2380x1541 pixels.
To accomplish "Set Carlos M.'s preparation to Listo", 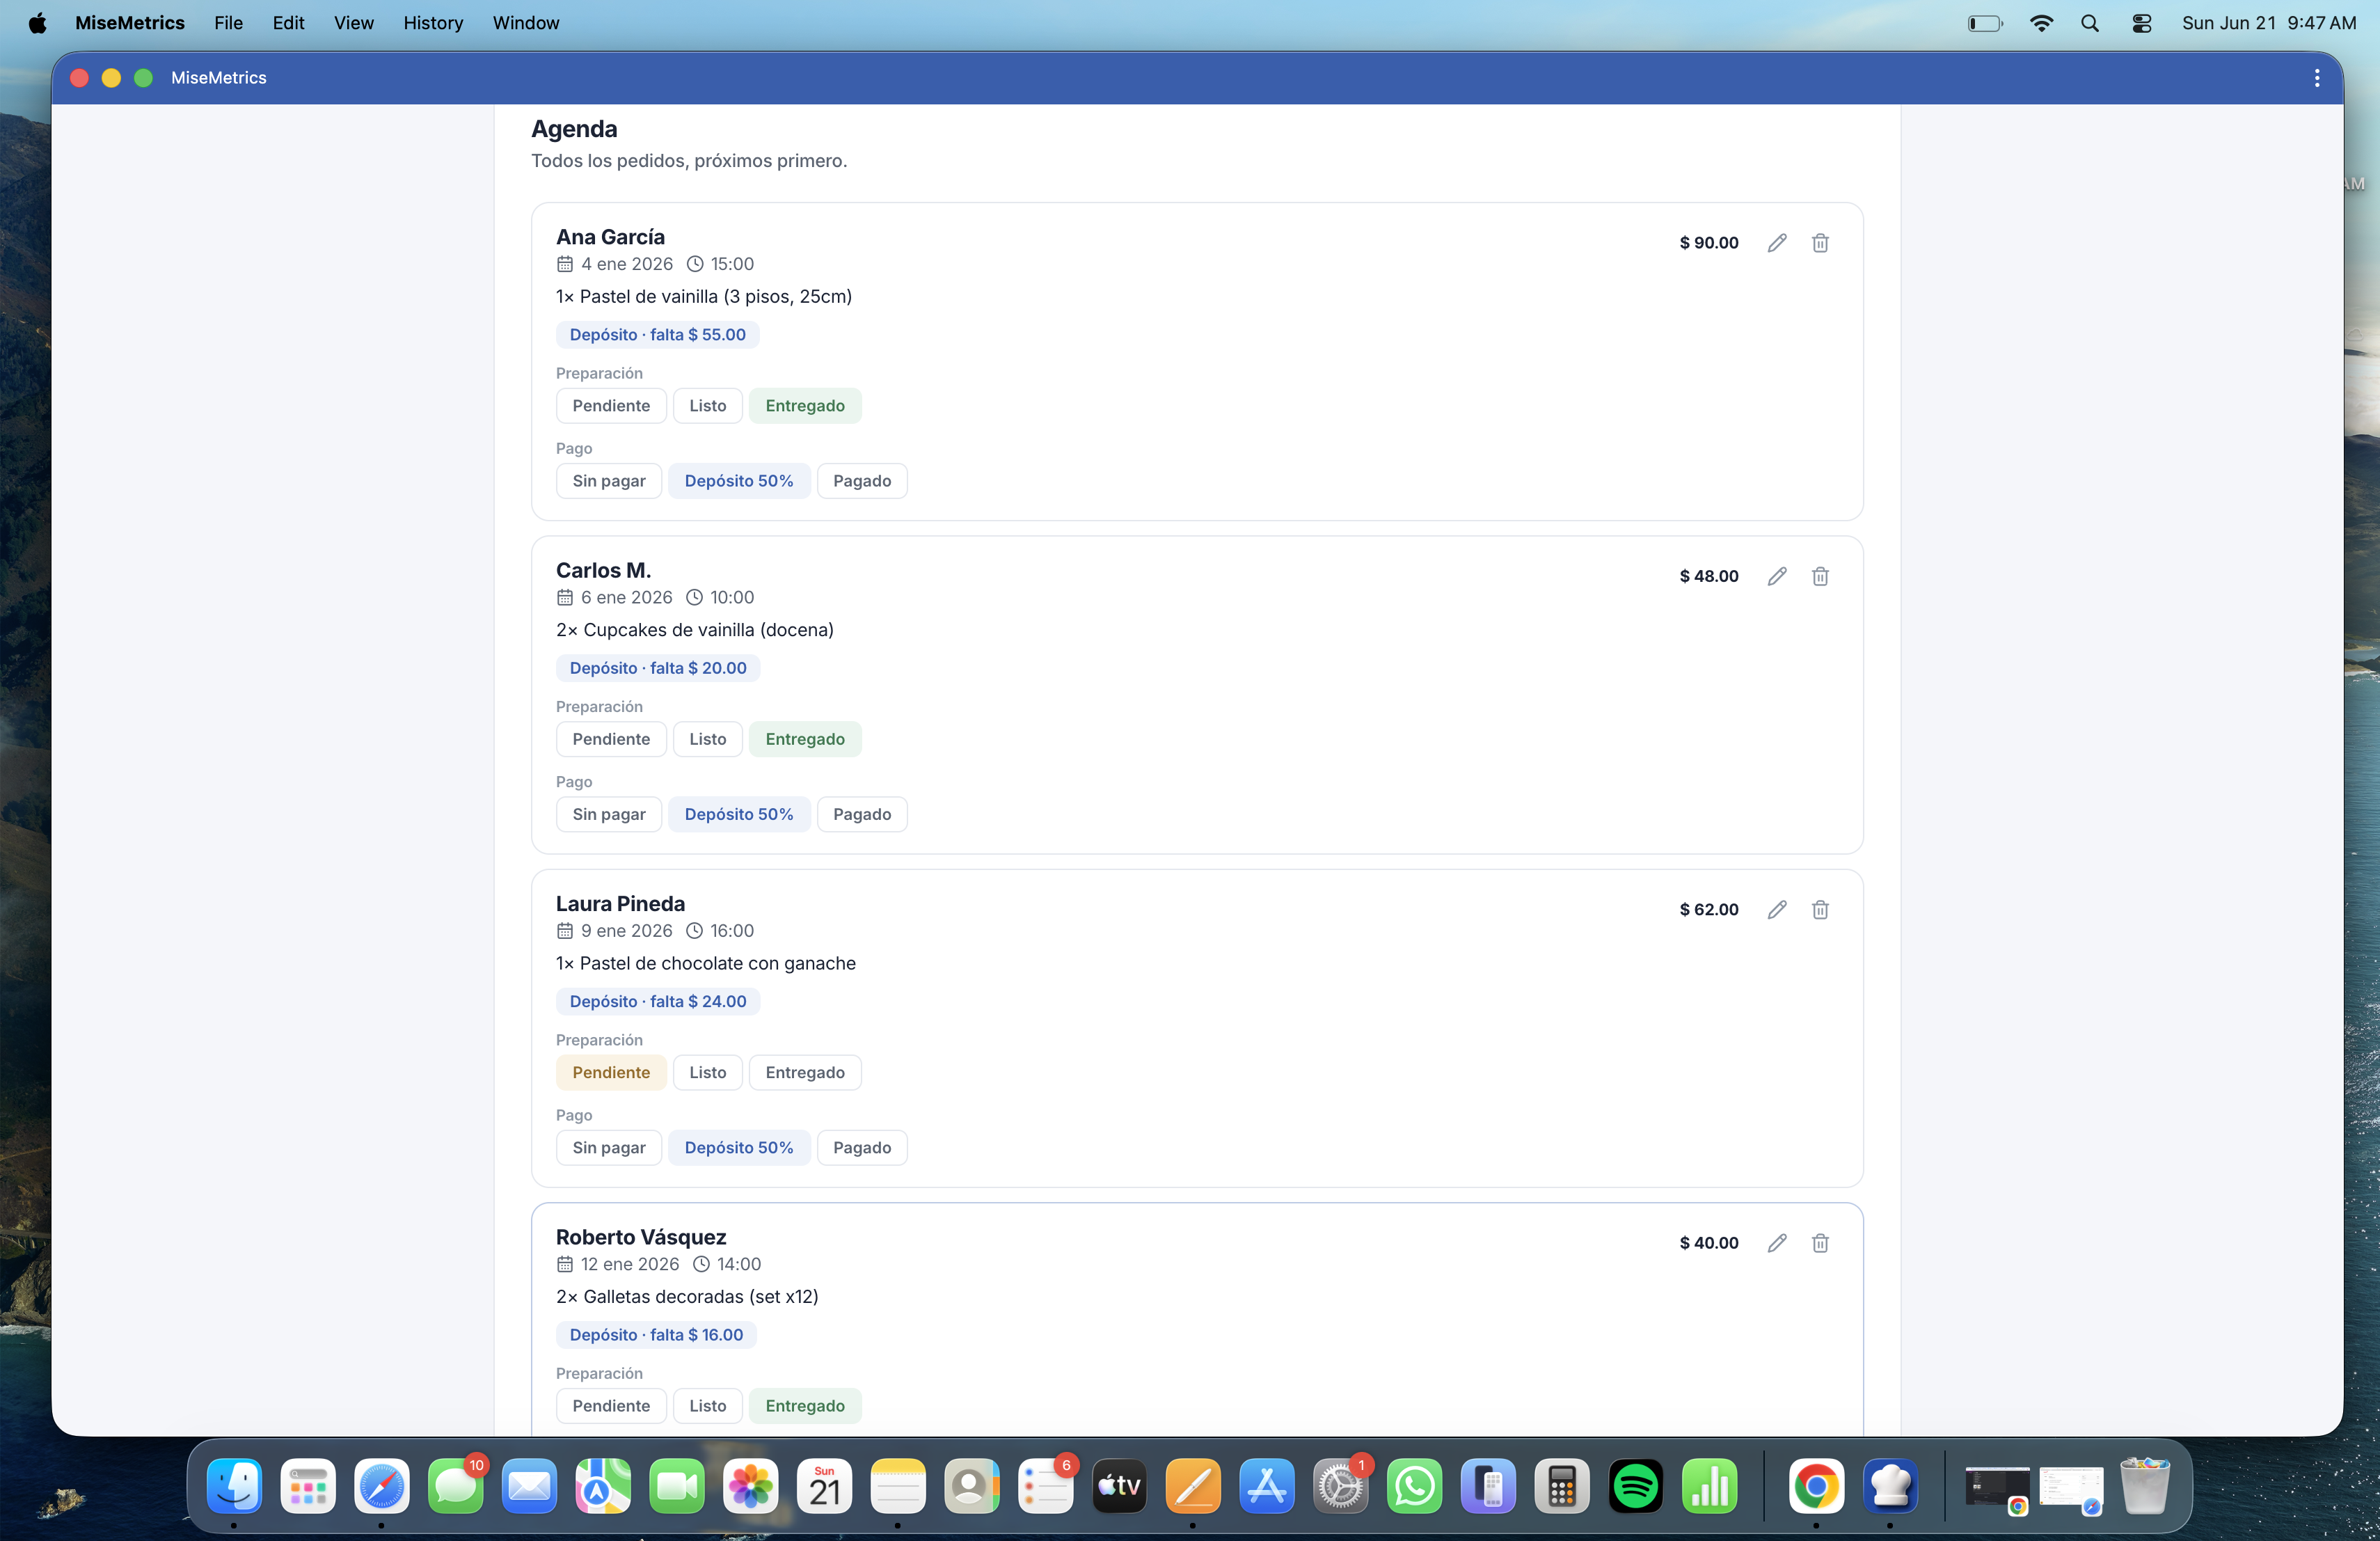I will click(707, 739).
